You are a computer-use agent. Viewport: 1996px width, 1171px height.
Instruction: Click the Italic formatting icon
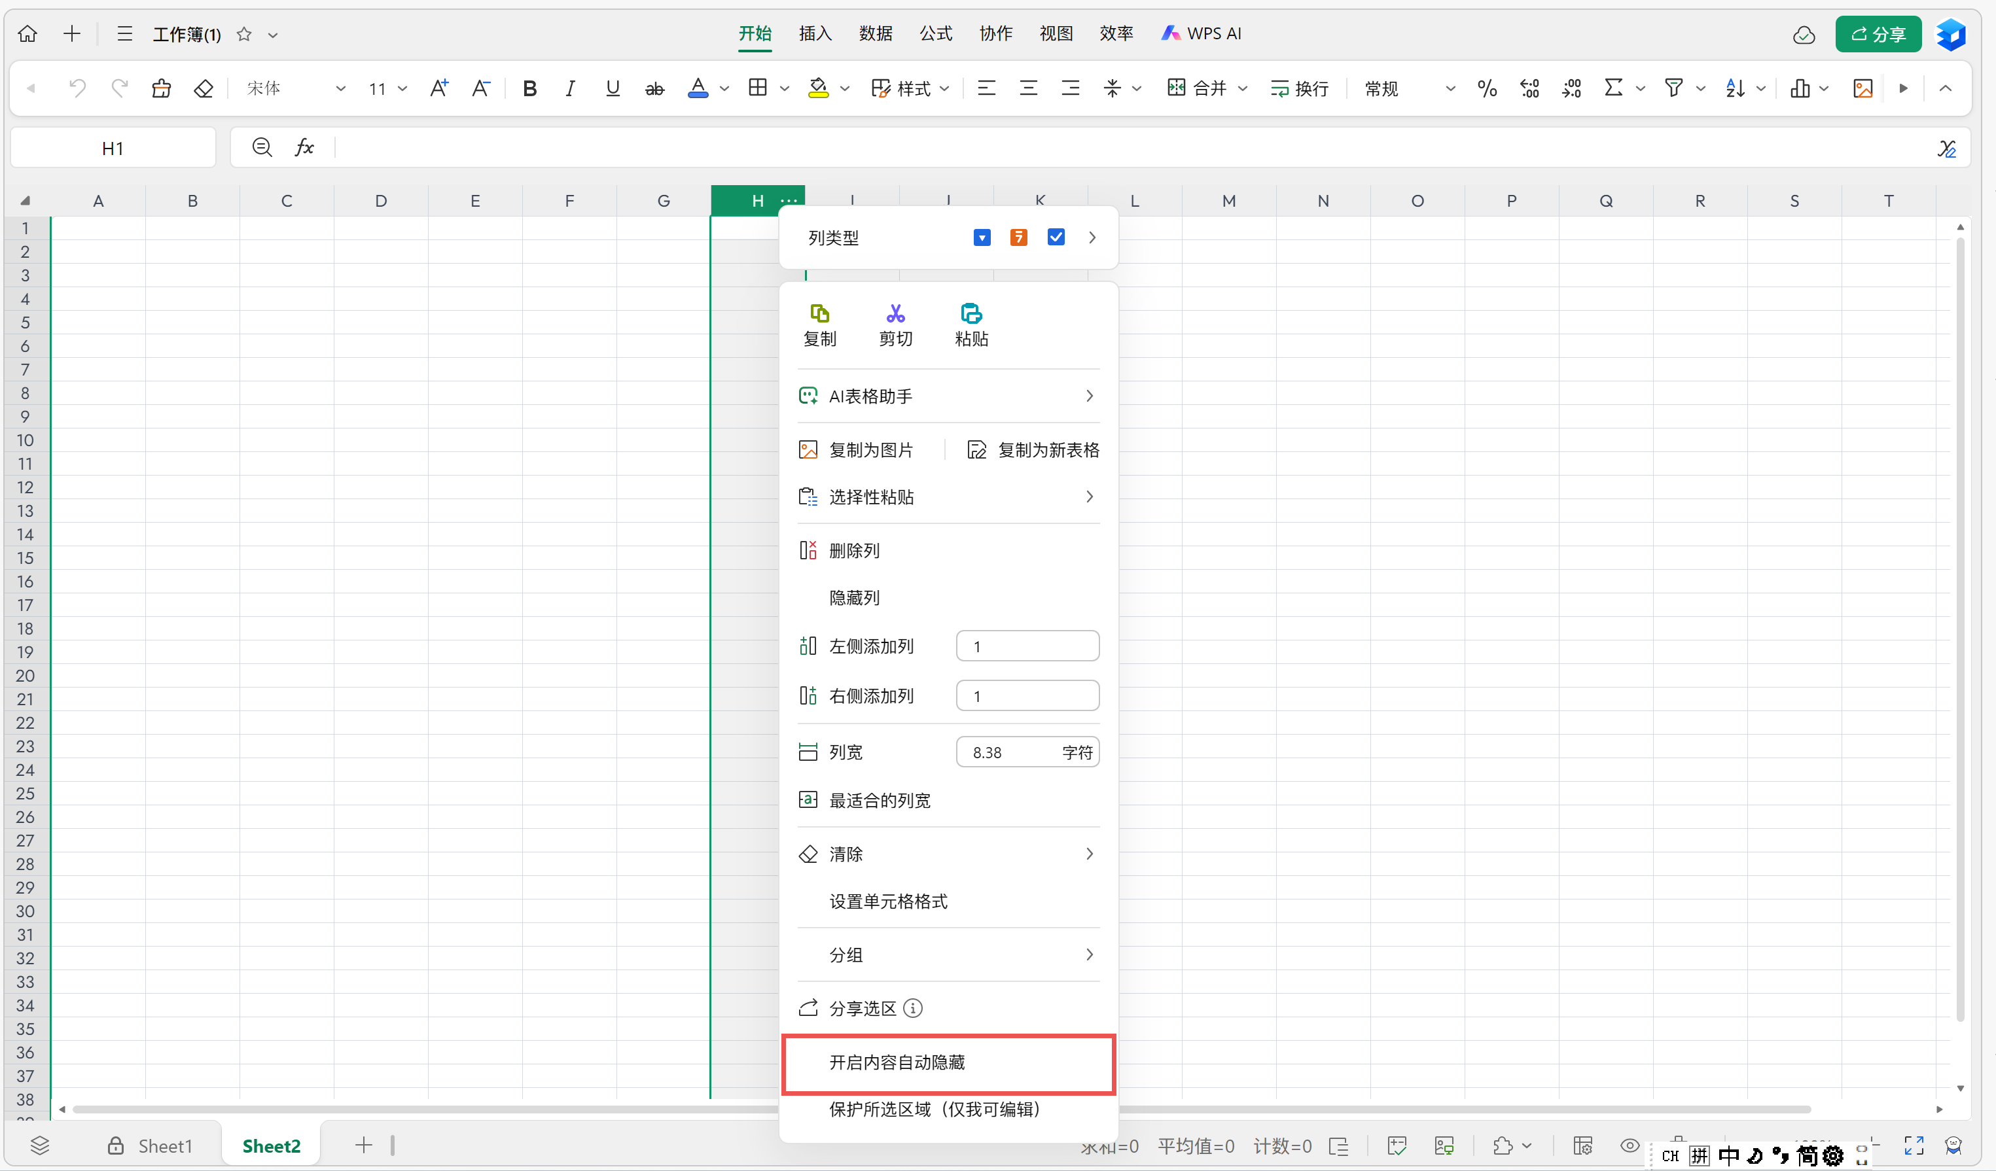point(569,89)
